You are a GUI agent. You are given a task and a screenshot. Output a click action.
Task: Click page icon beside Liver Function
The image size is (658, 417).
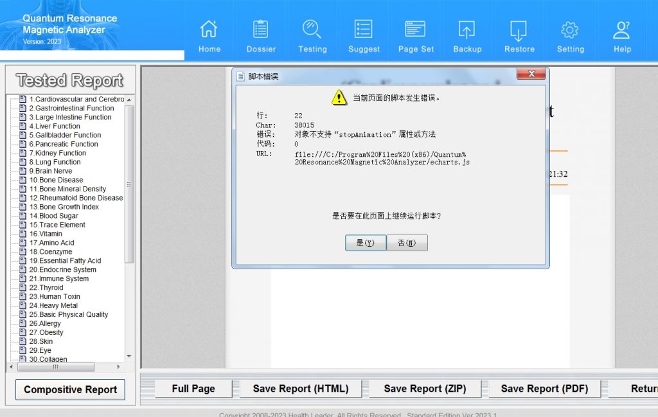pyautogui.click(x=23, y=126)
